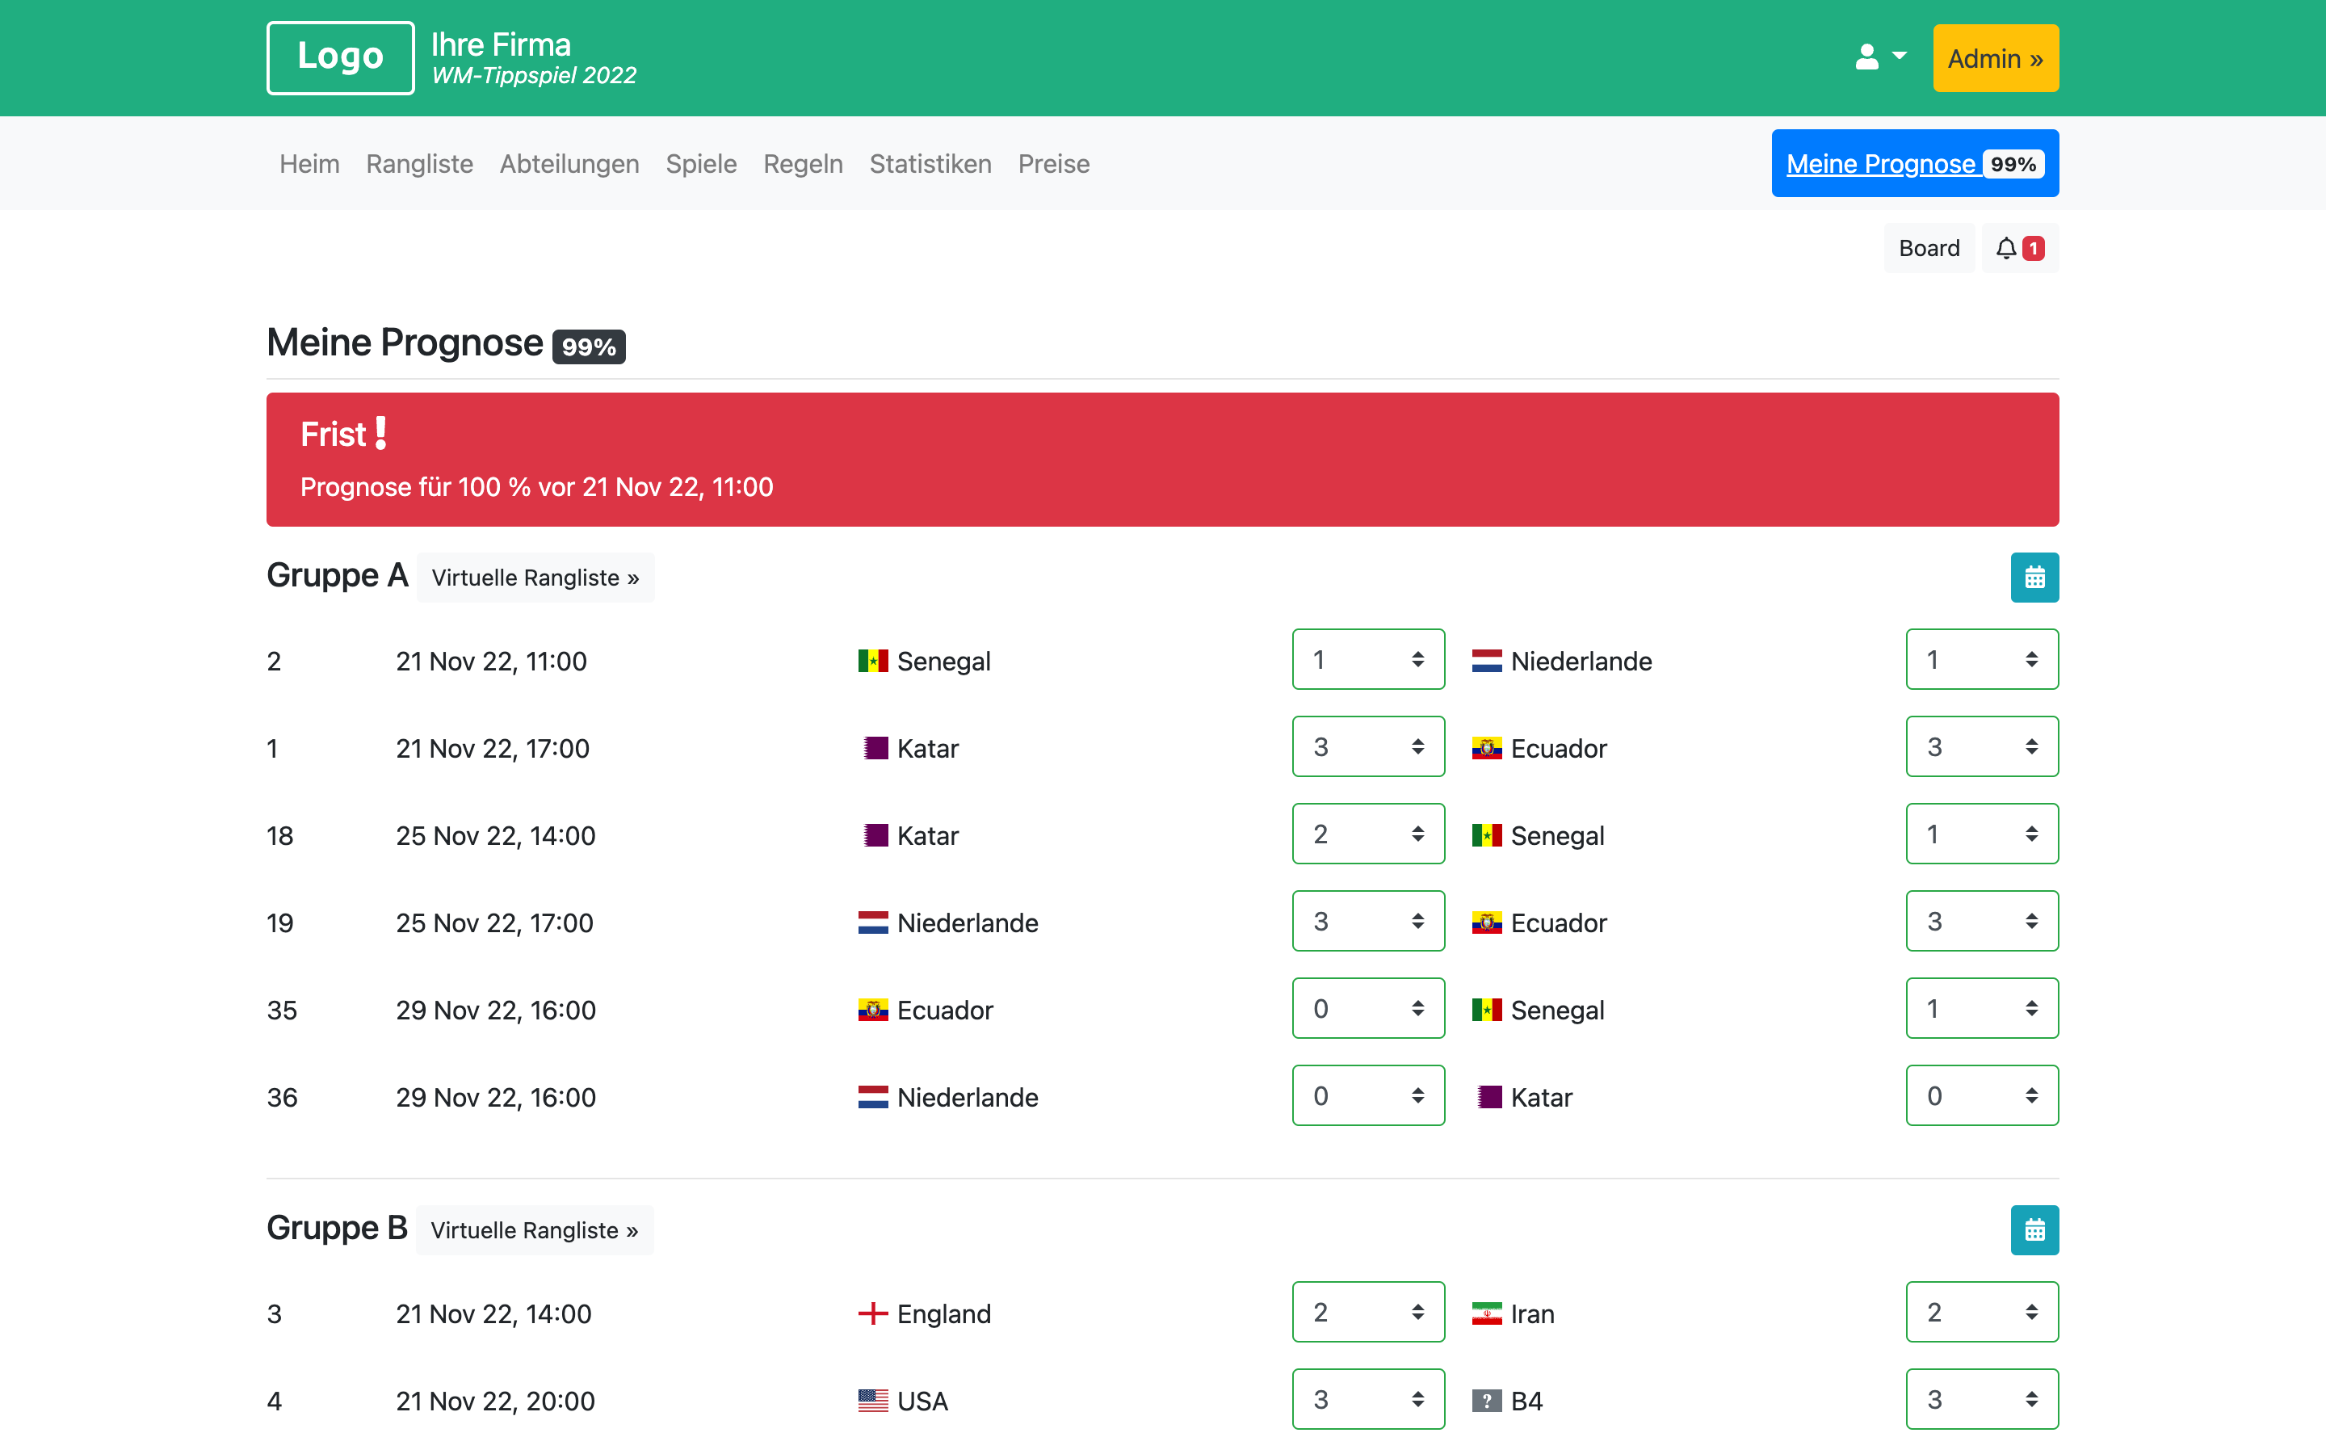The height and width of the screenshot is (1454, 2326).
Task: Open Abteilungen nav item
Action: tap(569, 165)
